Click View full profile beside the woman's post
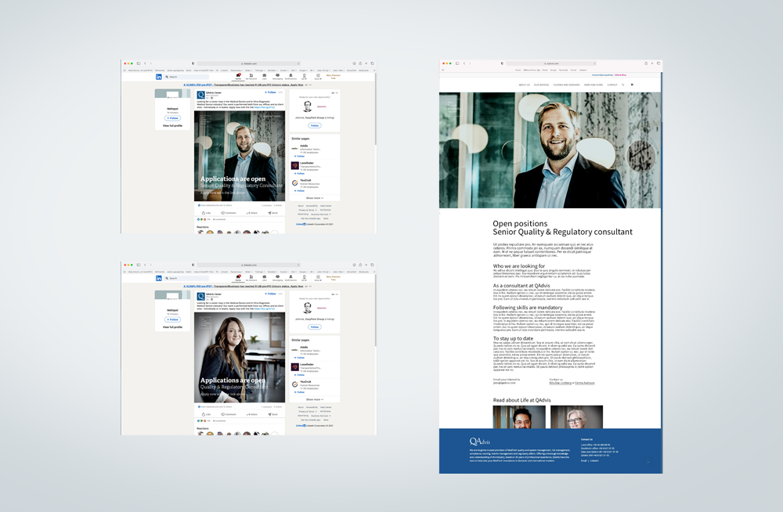Viewport: 783px width, 512px height. [172, 326]
